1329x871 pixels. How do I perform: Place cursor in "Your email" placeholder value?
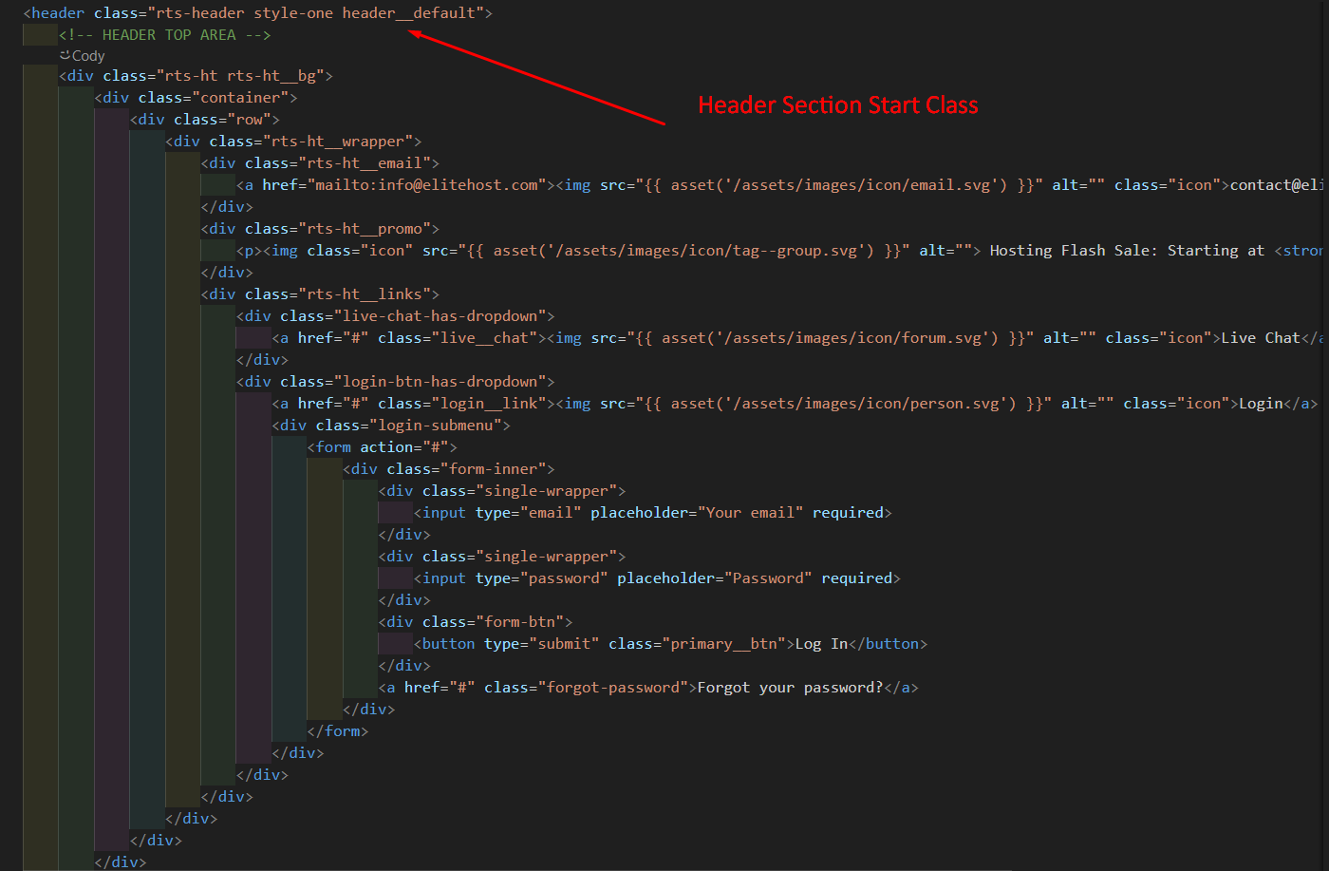(750, 513)
